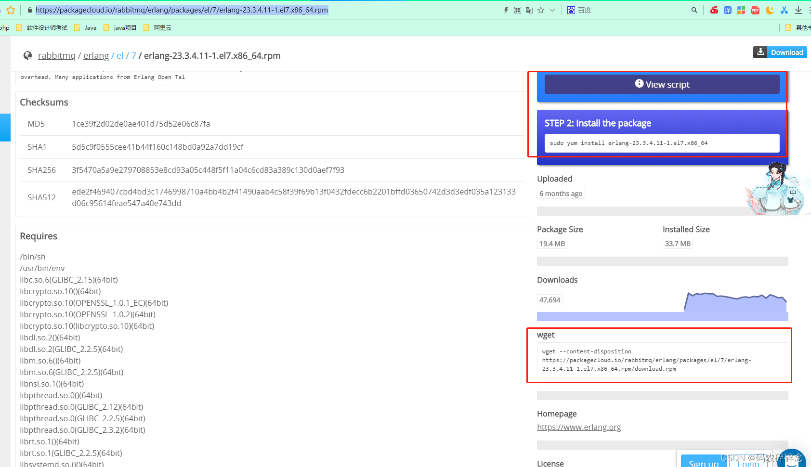Go to the erlang breadcrumb link

pos(96,56)
